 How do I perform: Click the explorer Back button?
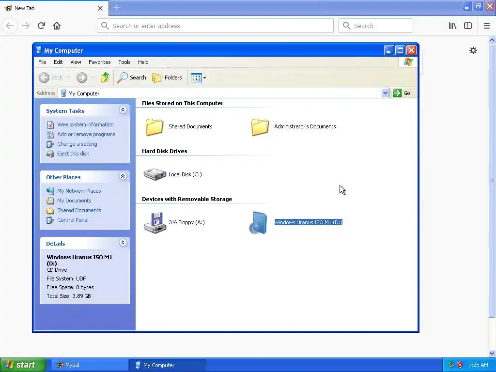51,77
